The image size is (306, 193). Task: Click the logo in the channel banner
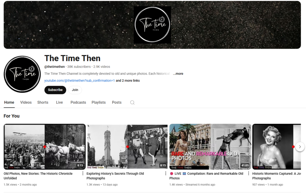click(x=152, y=25)
